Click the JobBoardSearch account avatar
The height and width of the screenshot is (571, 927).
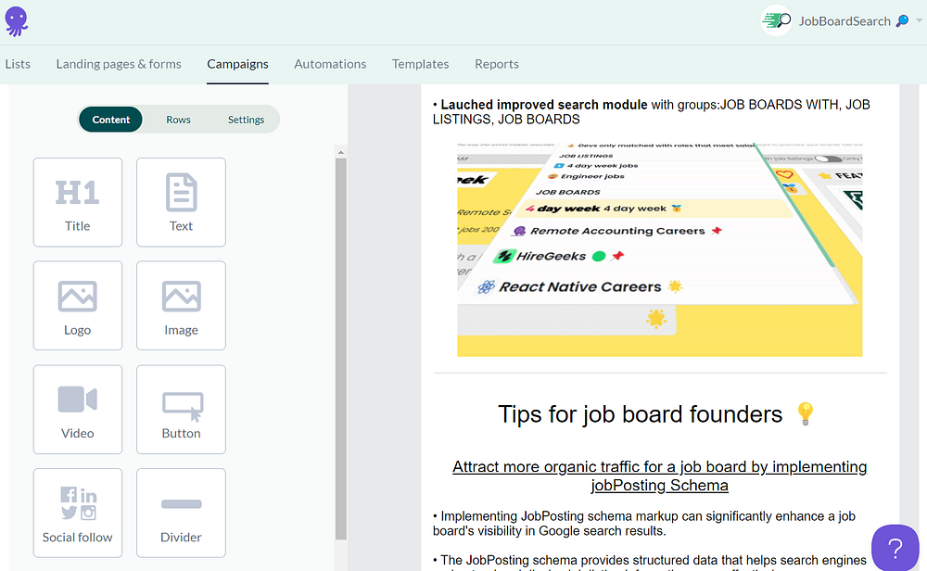coord(776,20)
